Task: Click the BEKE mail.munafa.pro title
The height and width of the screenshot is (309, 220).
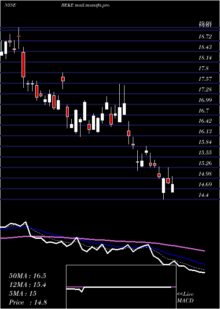Action: pos(85,5)
